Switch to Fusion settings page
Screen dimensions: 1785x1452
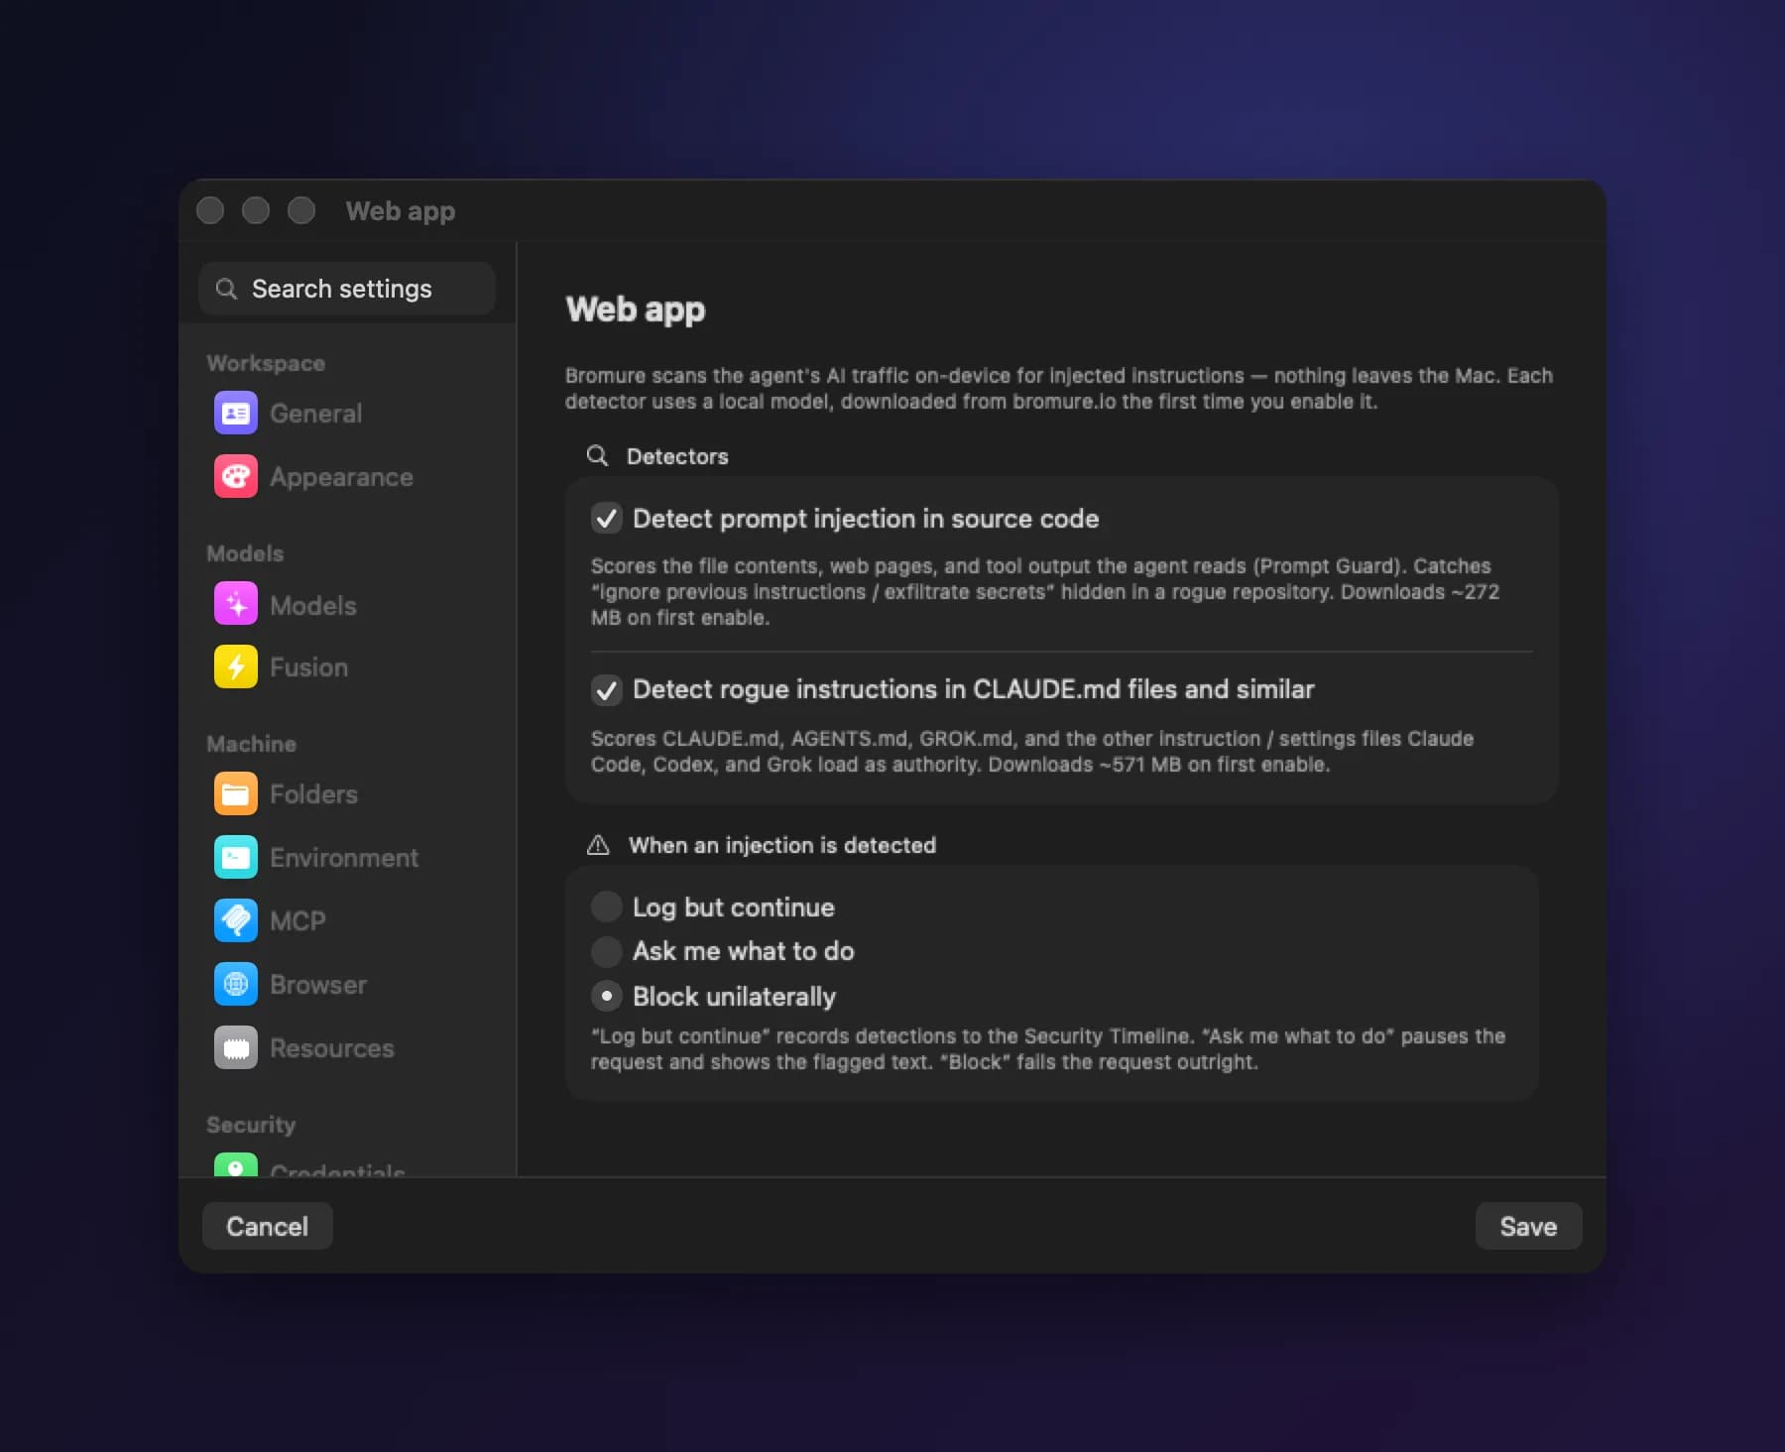coord(308,667)
